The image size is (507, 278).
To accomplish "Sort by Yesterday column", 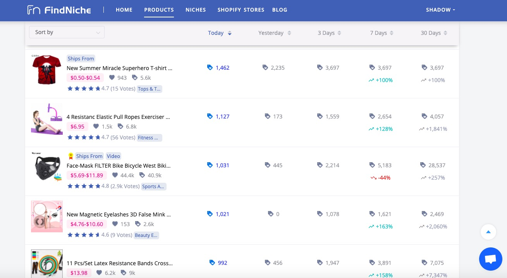I will (x=275, y=33).
